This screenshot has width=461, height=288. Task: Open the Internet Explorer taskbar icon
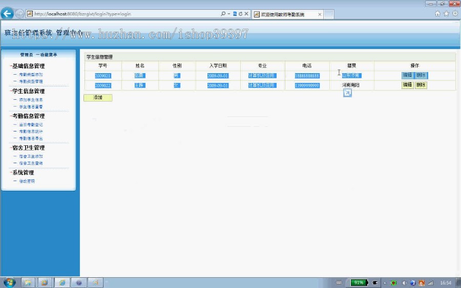pos(62,283)
